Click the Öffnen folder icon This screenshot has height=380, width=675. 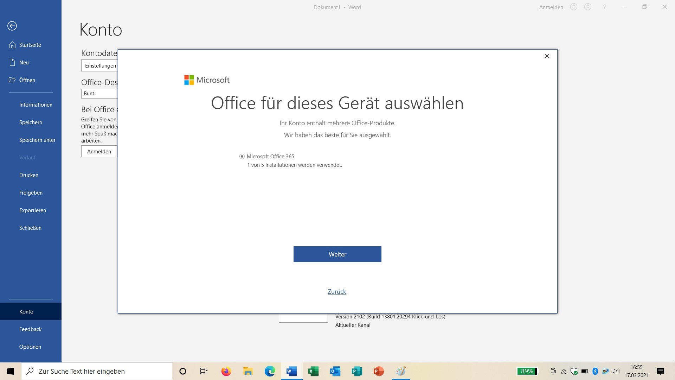(x=12, y=80)
